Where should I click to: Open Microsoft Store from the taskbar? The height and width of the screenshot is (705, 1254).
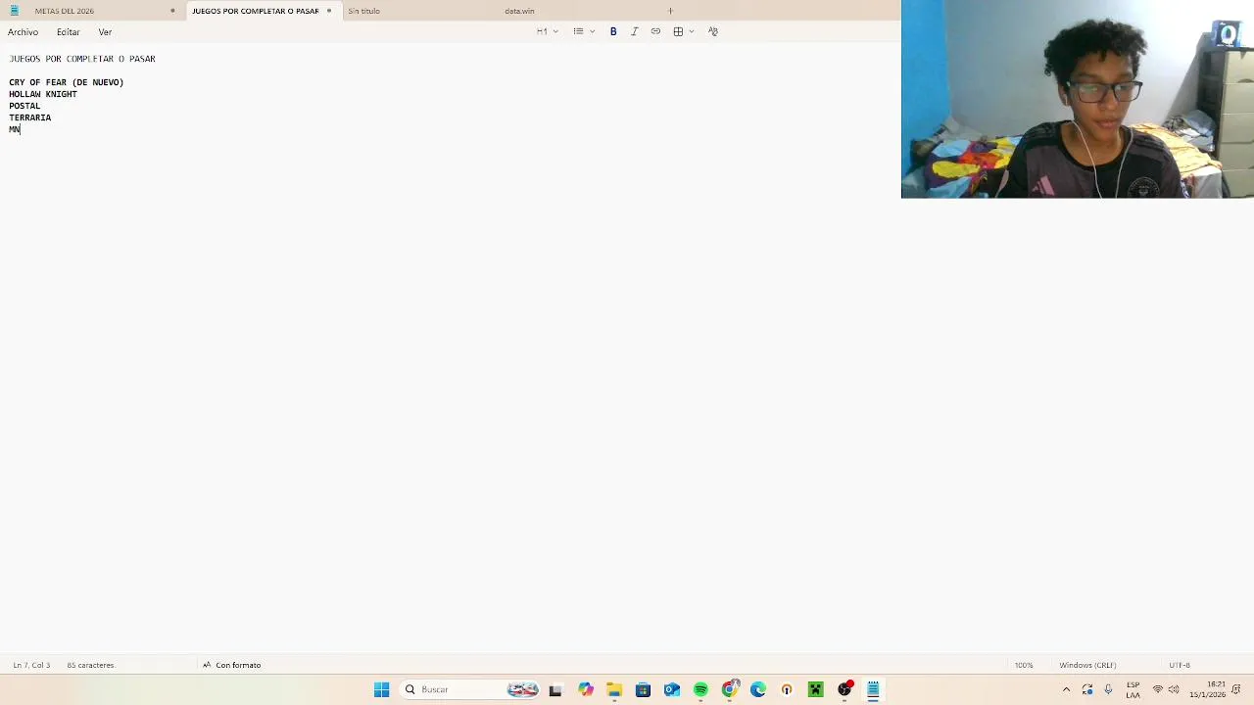[643, 689]
